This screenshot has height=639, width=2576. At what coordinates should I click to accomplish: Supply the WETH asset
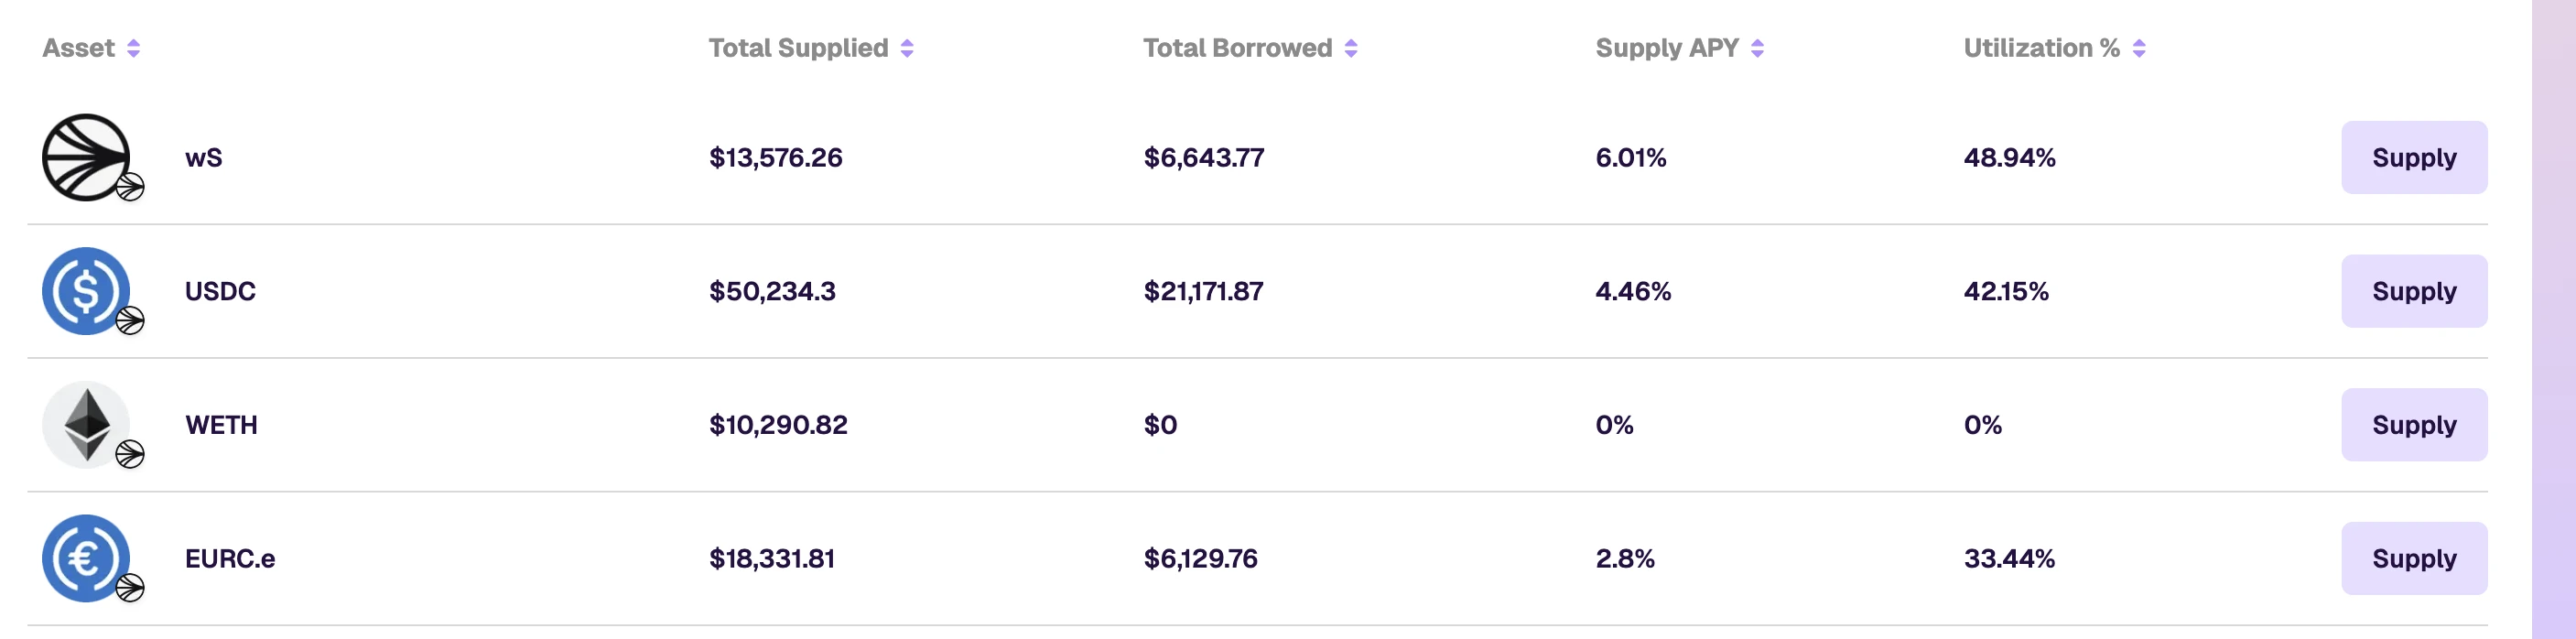coord(2414,425)
